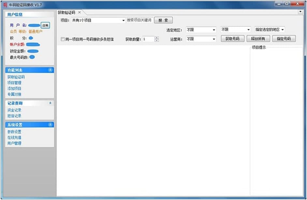Image resolution: width=307 pixels, height=200 pixels.
Task: Click the 项目提示 group label
Action: pos(259,47)
